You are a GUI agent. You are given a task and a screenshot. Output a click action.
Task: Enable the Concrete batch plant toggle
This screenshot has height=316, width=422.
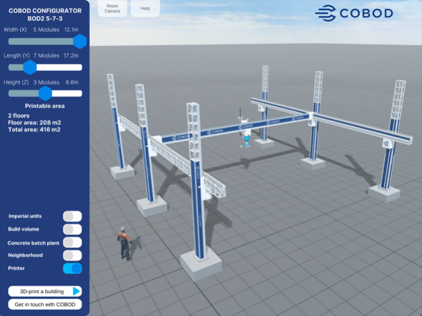[x=72, y=242]
